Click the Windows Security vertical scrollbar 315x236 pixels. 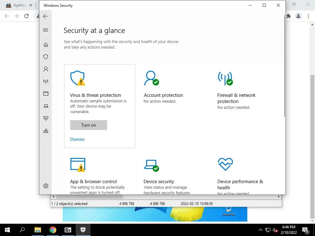click(285, 66)
